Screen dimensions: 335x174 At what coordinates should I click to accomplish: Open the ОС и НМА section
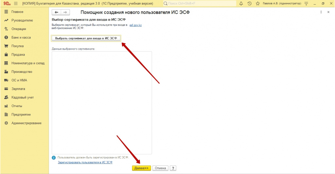click(19, 80)
